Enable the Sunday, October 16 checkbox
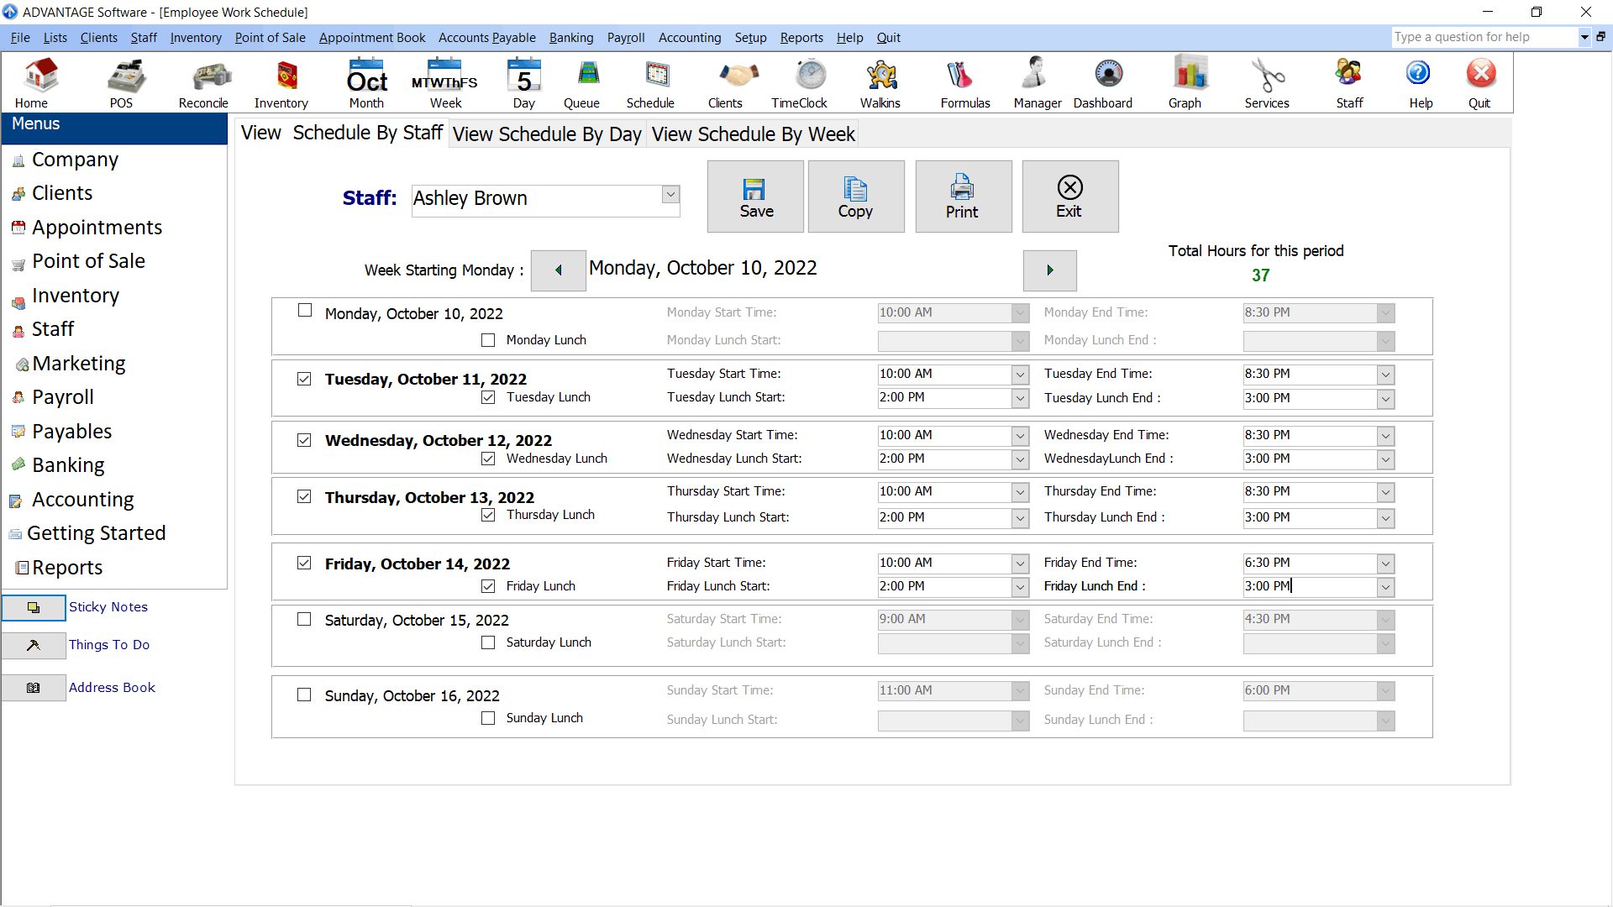Image resolution: width=1613 pixels, height=907 pixels. point(304,695)
